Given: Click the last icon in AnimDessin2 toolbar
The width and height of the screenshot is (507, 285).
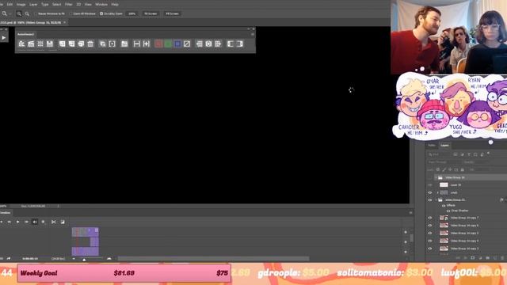Looking at the screenshot, I should coord(239,44).
